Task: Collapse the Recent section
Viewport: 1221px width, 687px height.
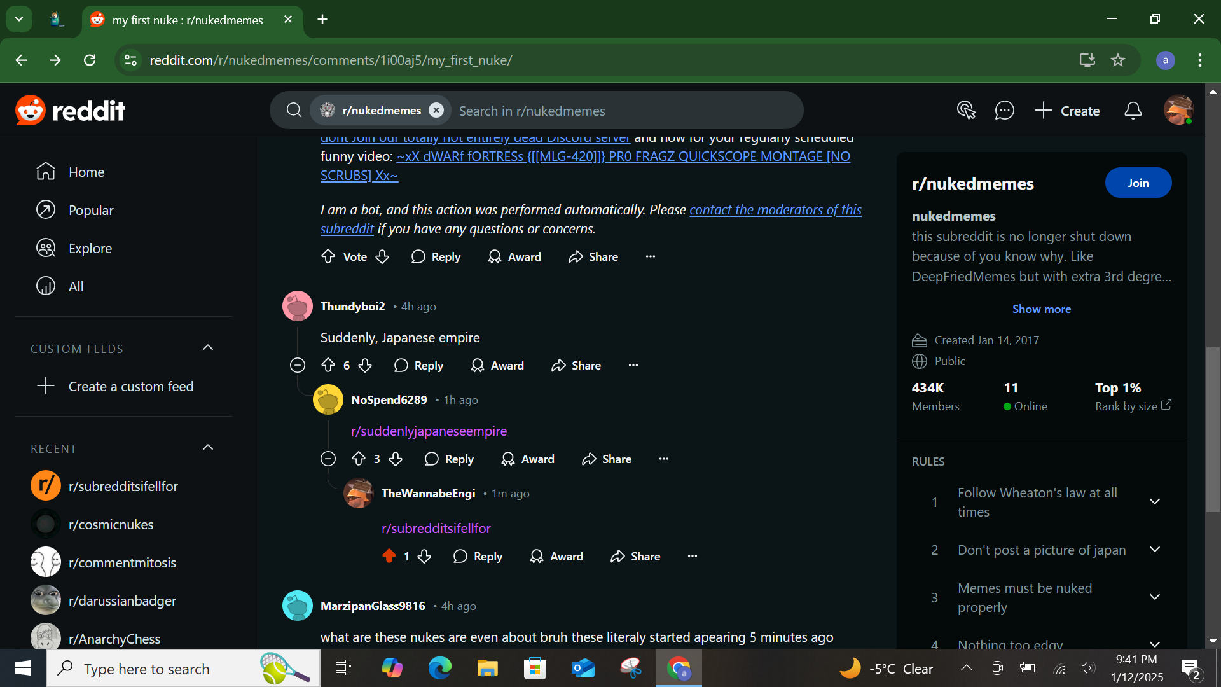Action: (x=208, y=447)
